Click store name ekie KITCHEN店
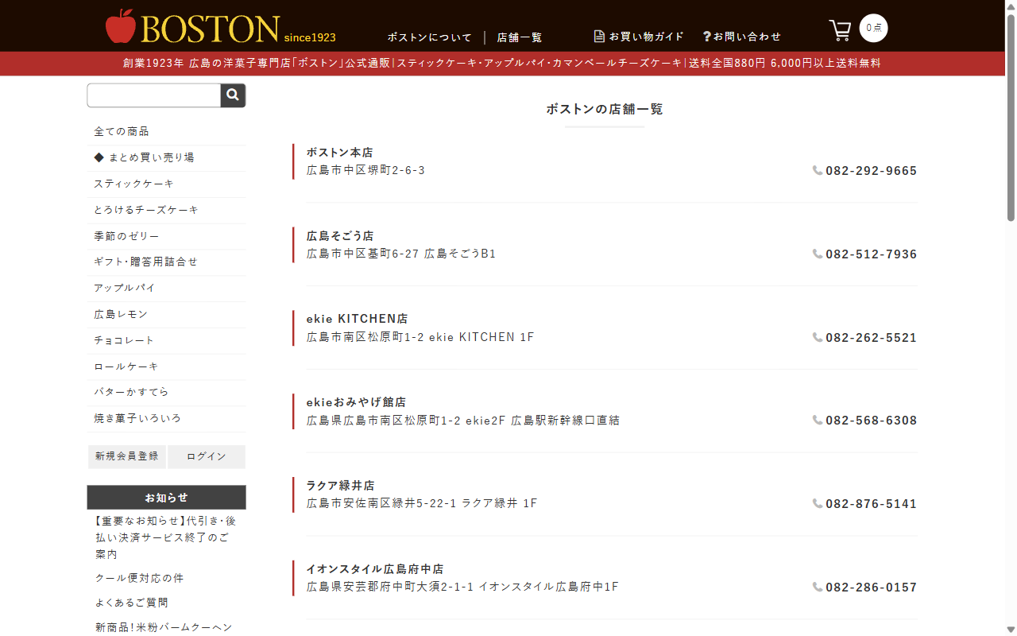This screenshot has height=636, width=1017. [357, 319]
